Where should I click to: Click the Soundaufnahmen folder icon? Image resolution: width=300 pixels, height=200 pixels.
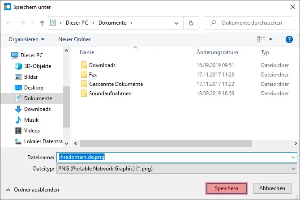[84, 93]
